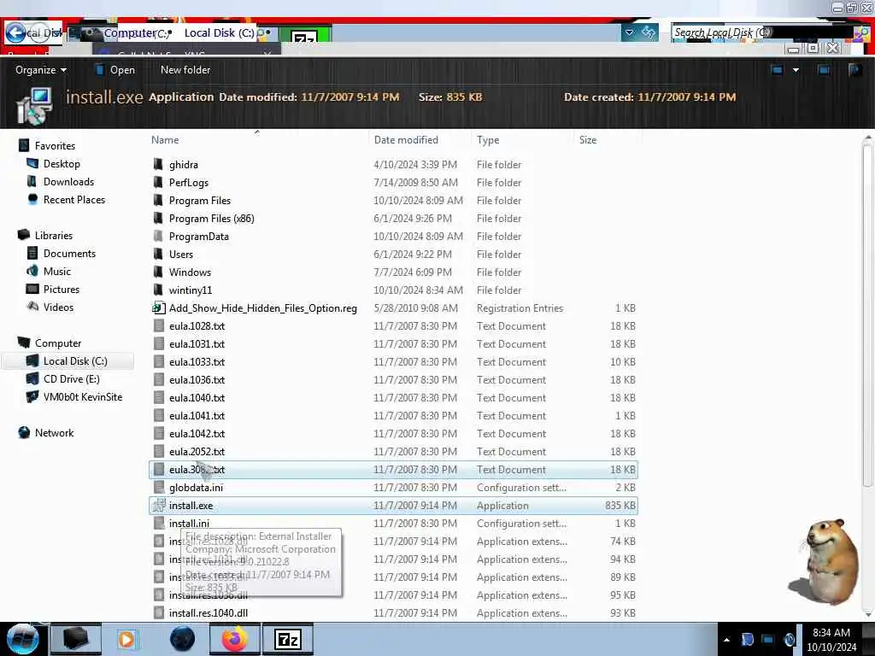Select Computer in the navigation pane
The image size is (875, 656).
[57, 343]
